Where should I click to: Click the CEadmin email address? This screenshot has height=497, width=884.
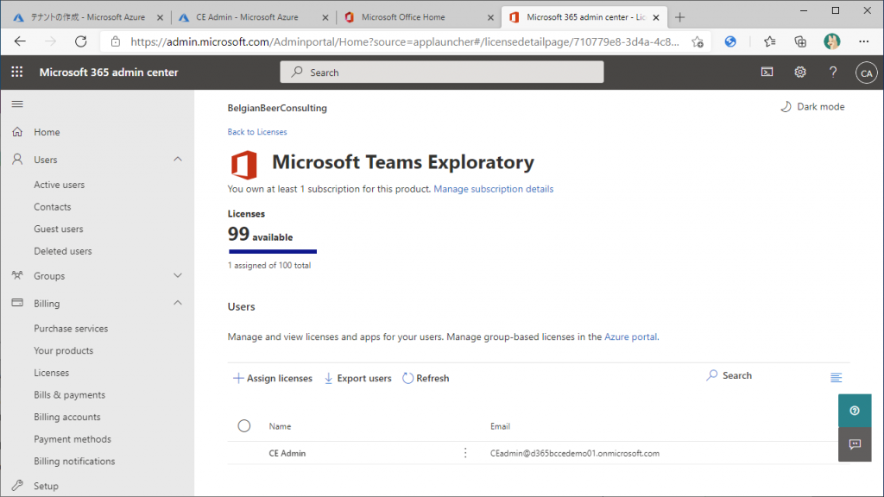tap(575, 453)
